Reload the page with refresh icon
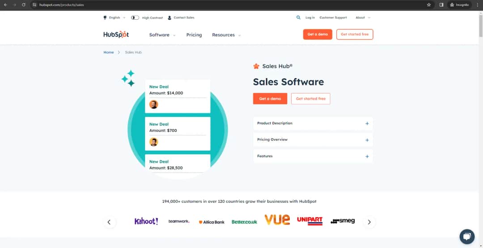The height and width of the screenshot is (248, 483). [x=24, y=5]
